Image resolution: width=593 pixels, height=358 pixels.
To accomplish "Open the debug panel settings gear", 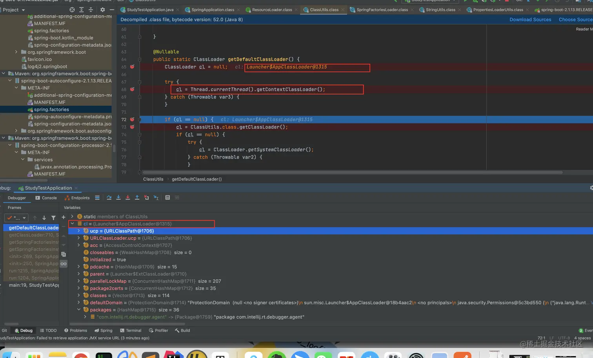I will point(591,188).
